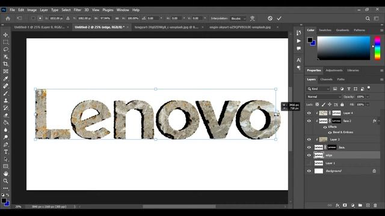Select the Rectangular Marquee tool

5,42
